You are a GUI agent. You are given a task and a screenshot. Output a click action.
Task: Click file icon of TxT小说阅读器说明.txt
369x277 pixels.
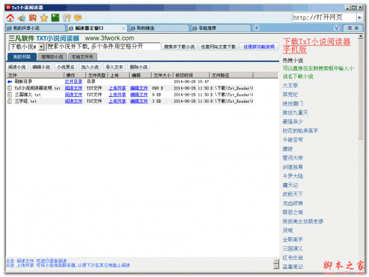[10, 88]
